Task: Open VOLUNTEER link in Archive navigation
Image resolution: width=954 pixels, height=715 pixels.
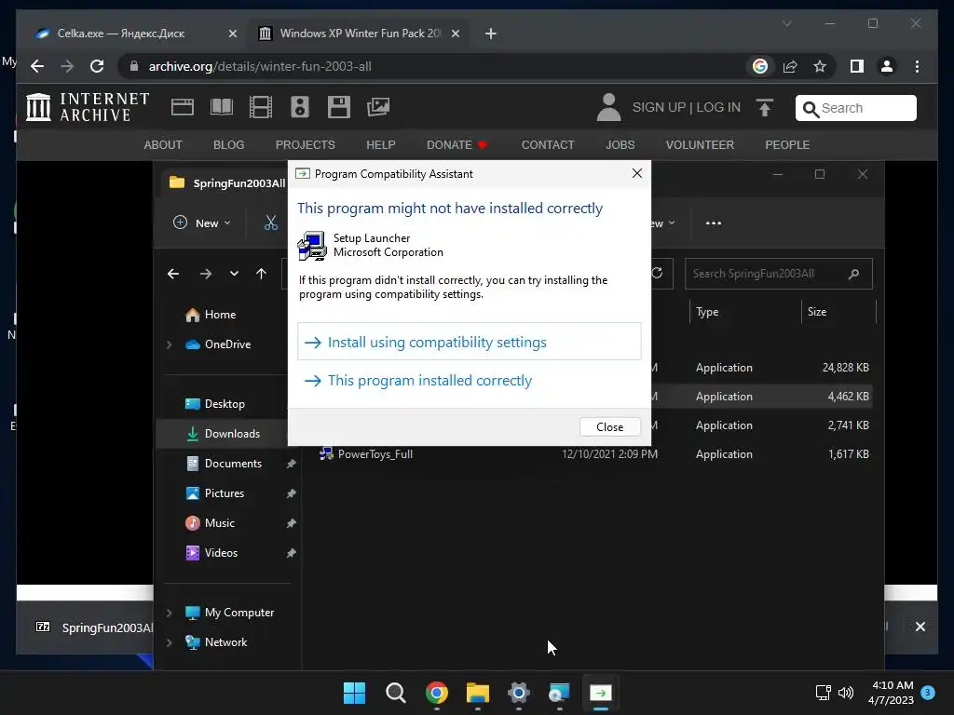Action: [700, 144]
